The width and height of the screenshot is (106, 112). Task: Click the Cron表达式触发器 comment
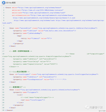19,72
